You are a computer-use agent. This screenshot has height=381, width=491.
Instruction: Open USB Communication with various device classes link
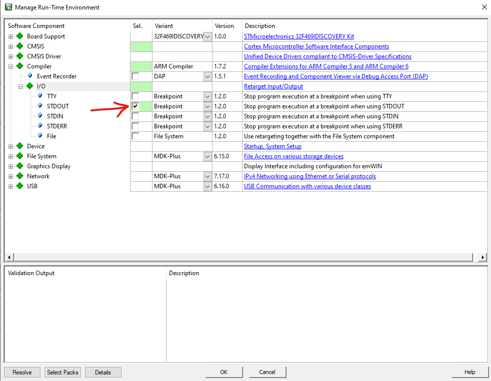click(x=307, y=186)
